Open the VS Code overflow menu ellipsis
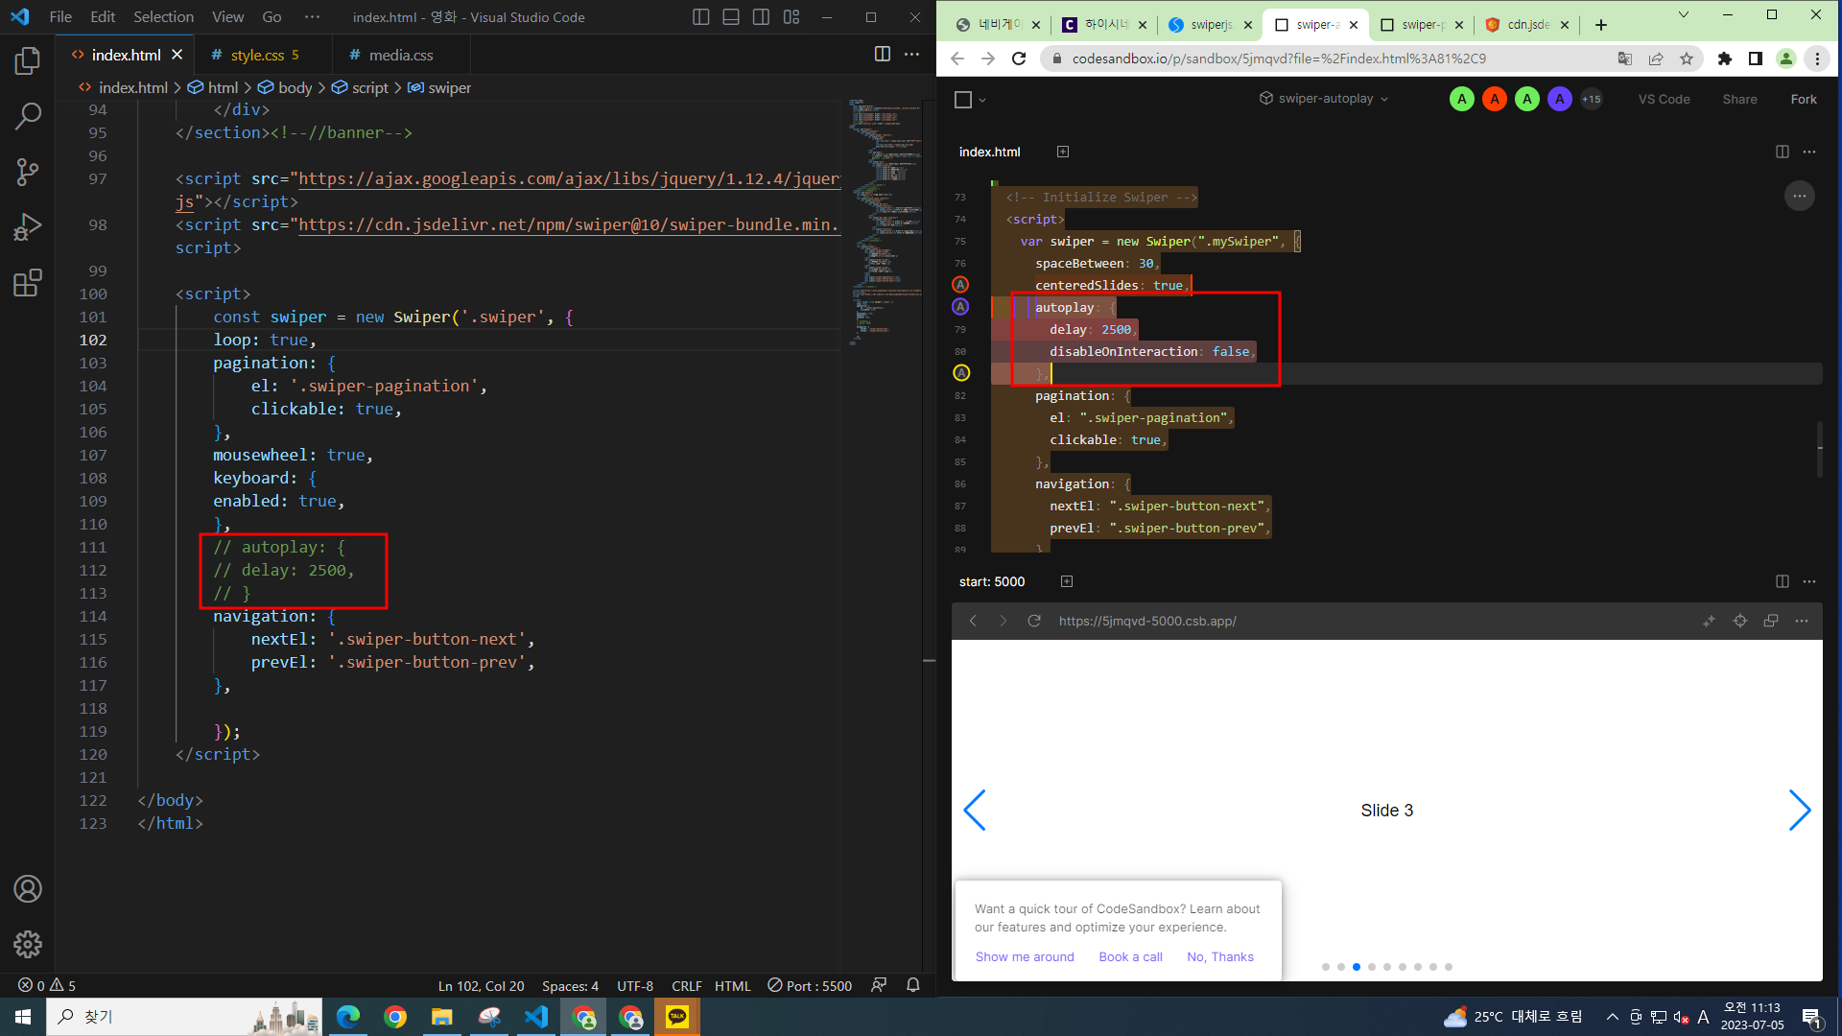This screenshot has width=1842, height=1036. coord(312,17)
